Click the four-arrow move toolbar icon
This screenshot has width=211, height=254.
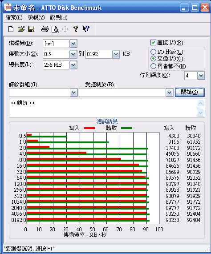coord(65,29)
